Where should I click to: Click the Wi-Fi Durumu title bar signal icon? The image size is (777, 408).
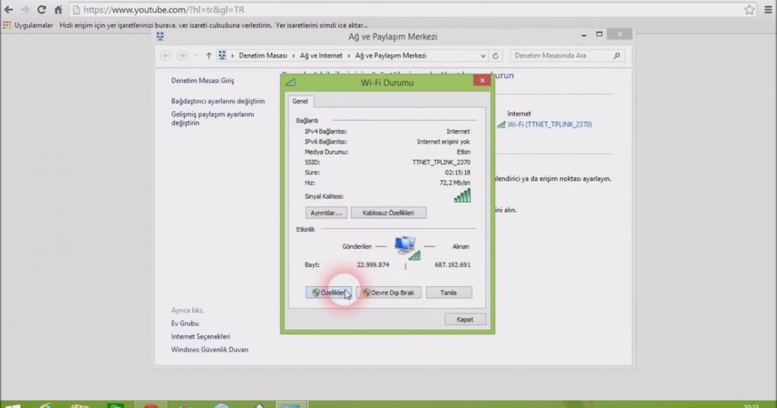click(x=291, y=82)
